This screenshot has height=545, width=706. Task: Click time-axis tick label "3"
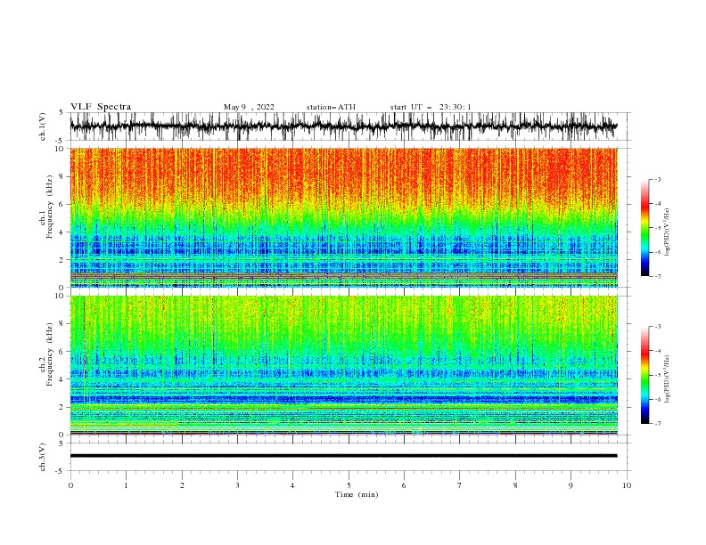(x=237, y=485)
